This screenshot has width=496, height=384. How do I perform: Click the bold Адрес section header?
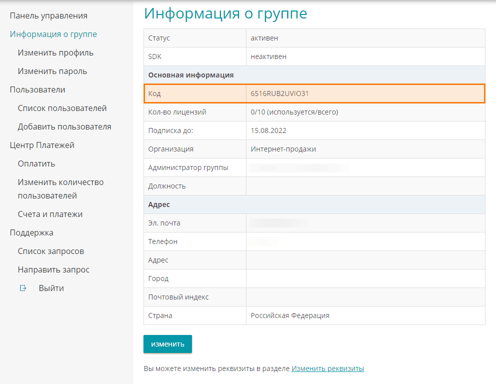click(x=159, y=204)
